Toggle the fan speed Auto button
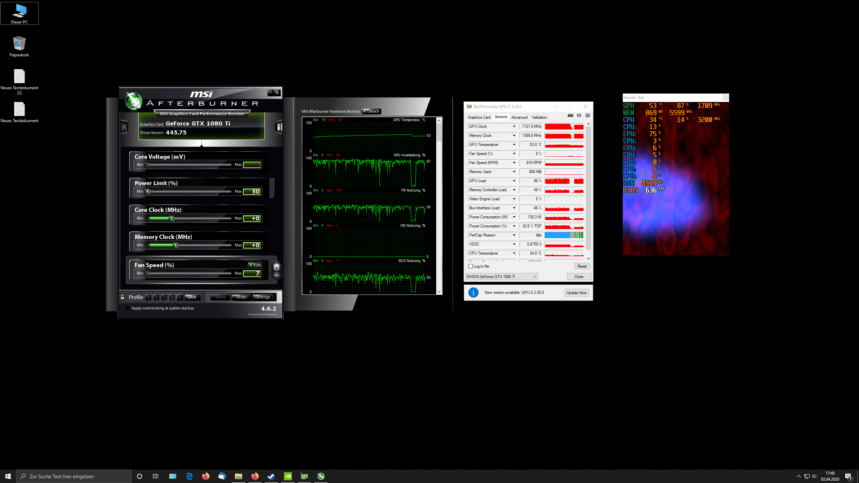The height and width of the screenshot is (483, 859). coord(255,265)
